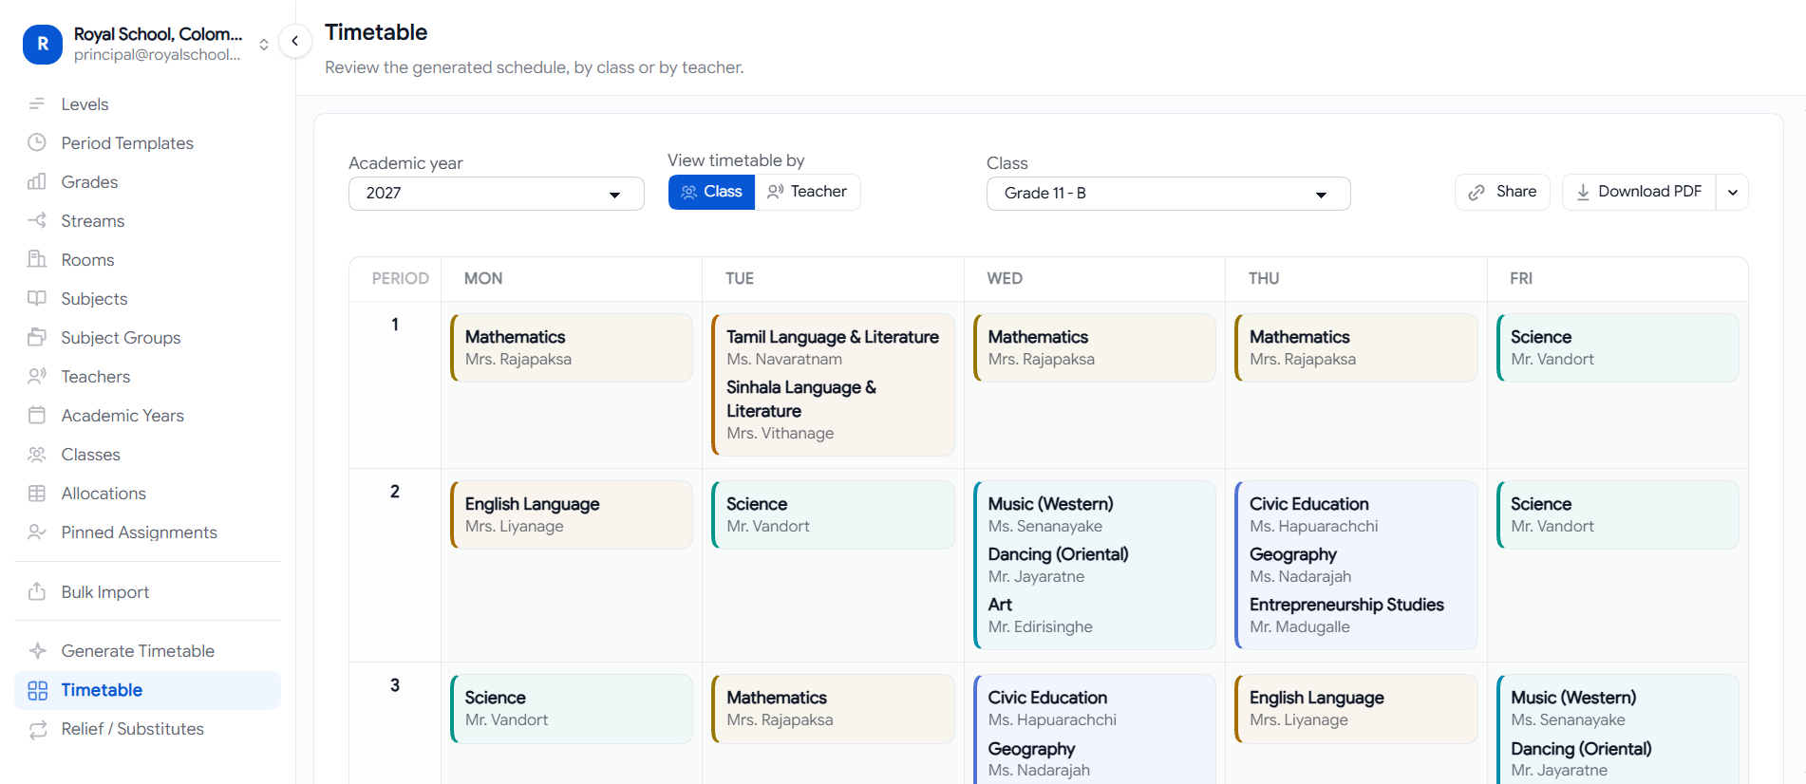
Task: Open the Academic year 2027 dropdown
Action: (497, 194)
